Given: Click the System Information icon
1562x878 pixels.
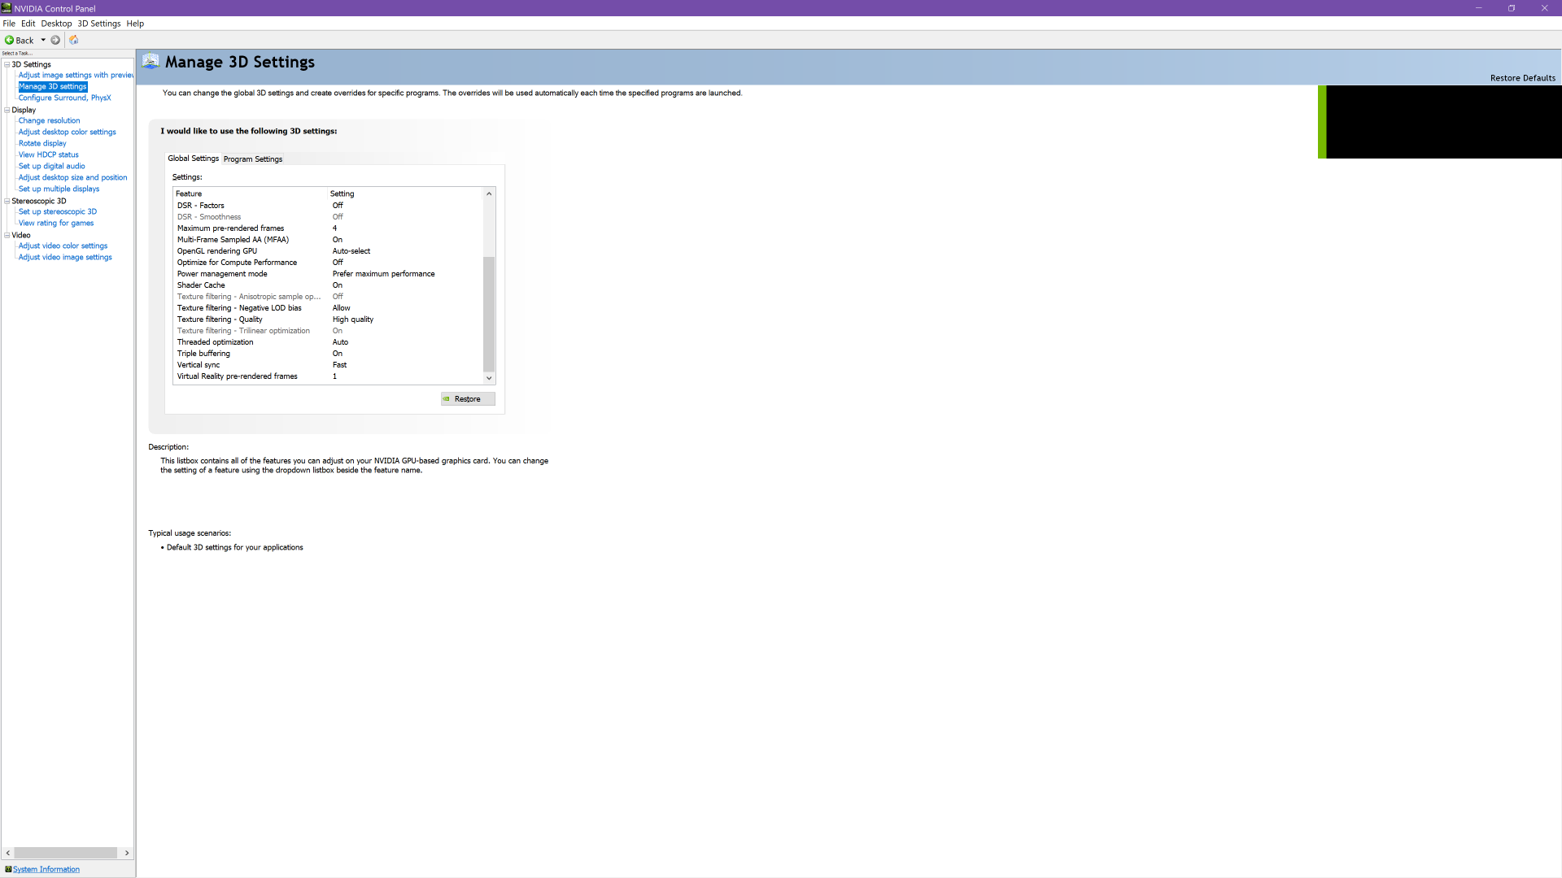Looking at the screenshot, I should [8, 869].
